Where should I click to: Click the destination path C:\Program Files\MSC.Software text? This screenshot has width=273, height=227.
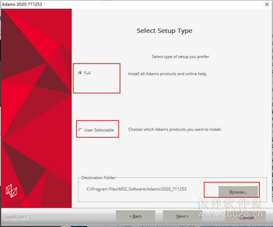[136, 189]
